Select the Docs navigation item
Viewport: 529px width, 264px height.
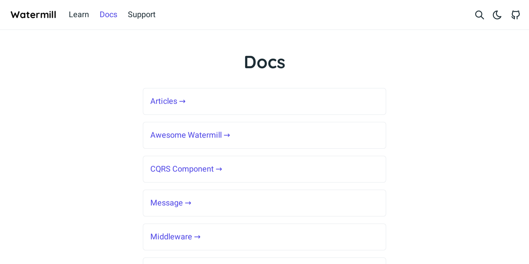click(x=108, y=15)
